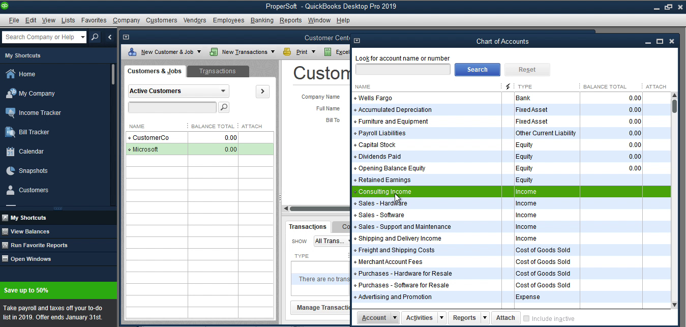Click the account name search field
The image size is (686, 327).
coord(403,70)
